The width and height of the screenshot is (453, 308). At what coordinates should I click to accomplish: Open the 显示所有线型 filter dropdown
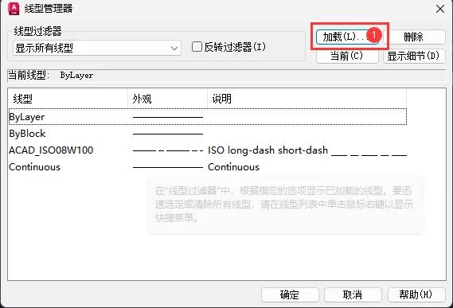tap(97, 48)
